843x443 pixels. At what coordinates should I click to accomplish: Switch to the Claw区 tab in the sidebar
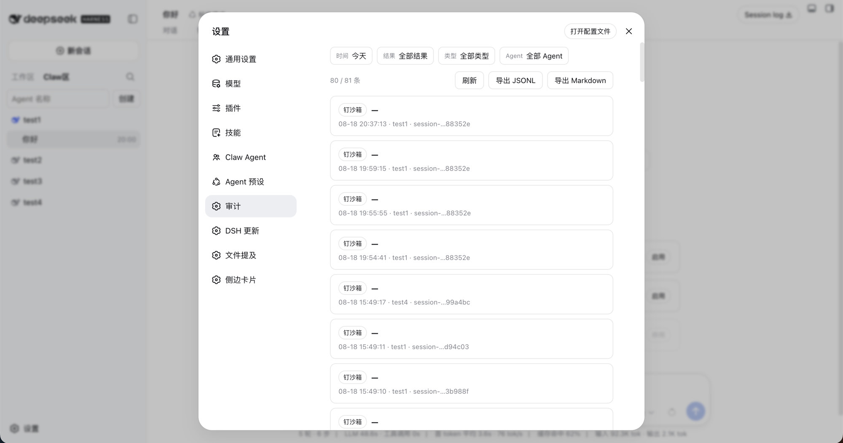click(x=56, y=77)
